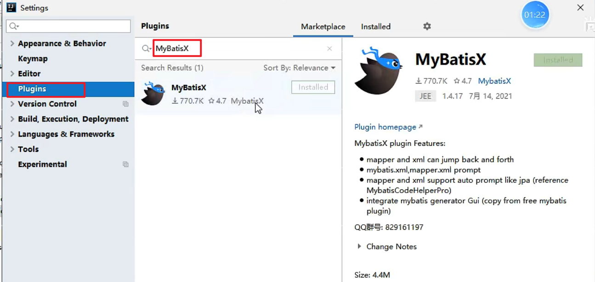Click the Experimental project-level icon

click(x=125, y=164)
